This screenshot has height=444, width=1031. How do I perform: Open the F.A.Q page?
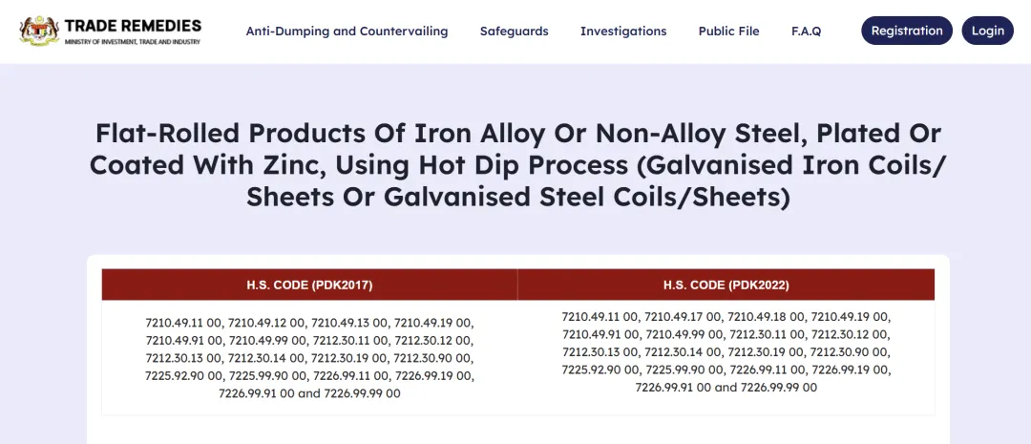(x=806, y=31)
